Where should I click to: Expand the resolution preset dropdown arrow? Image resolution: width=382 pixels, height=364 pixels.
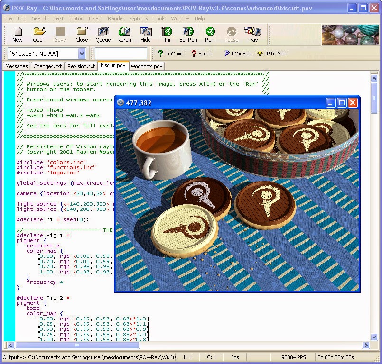click(x=82, y=54)
